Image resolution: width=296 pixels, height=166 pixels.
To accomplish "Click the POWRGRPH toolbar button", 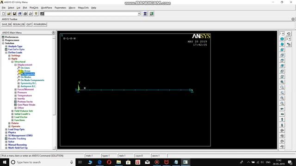I will pyautogui.click(x=40, y=24).
